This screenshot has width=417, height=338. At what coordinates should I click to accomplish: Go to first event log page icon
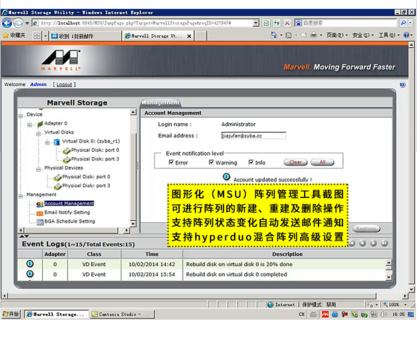(x=352, y=243)
